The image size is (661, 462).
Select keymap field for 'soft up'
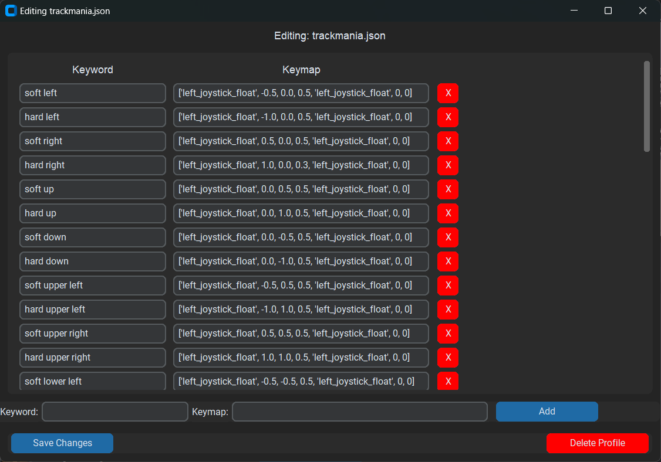(301, 189)
